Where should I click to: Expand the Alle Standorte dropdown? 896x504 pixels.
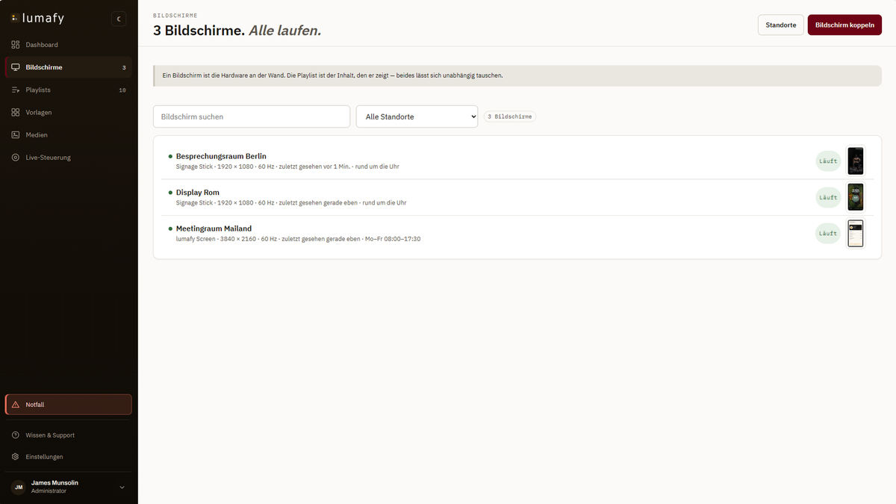[x=417, y=116]
